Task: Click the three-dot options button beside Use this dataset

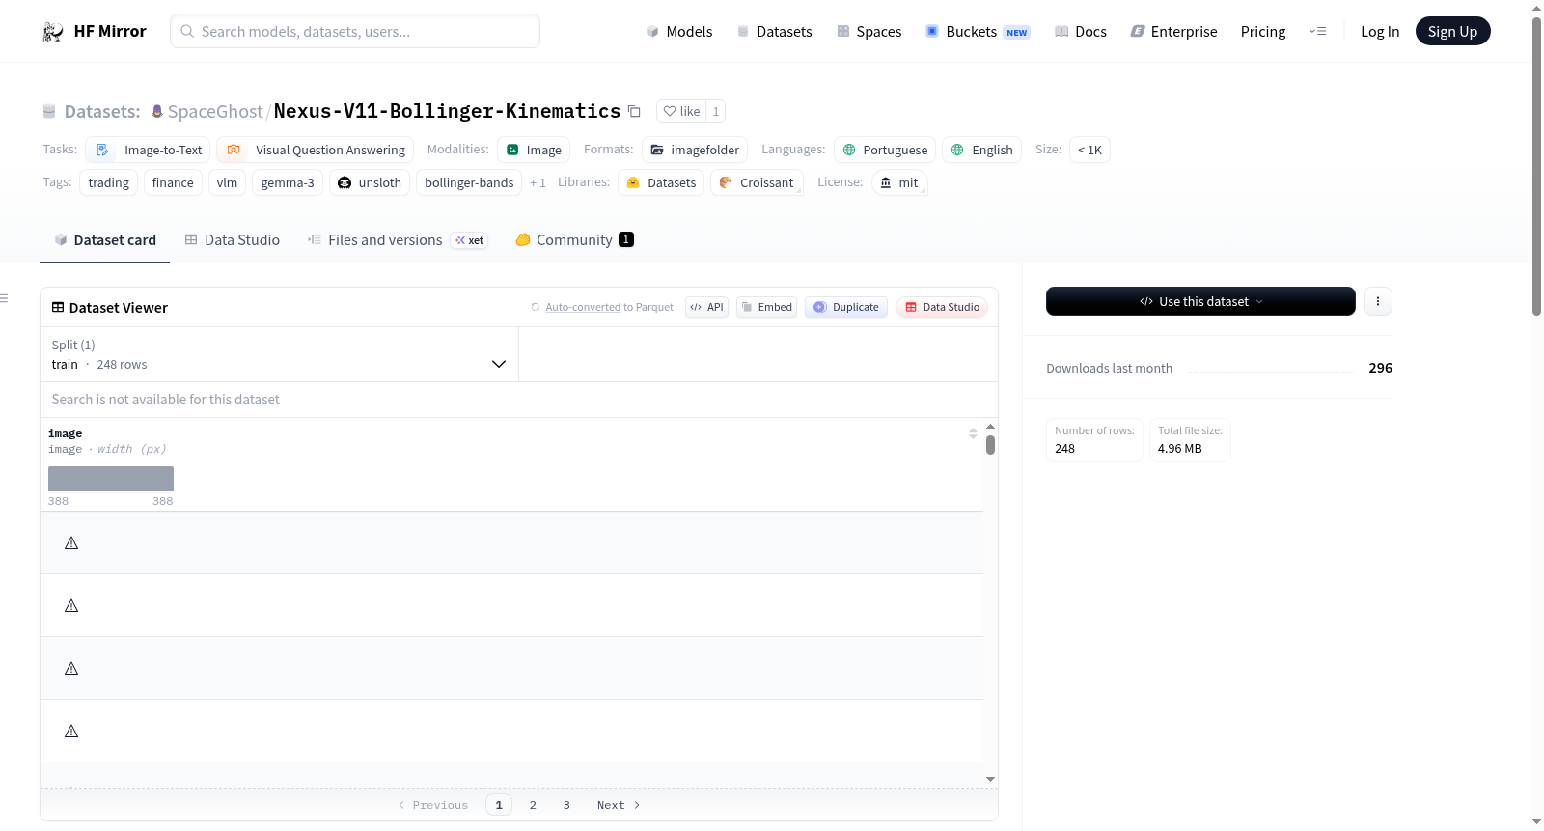Action: pos(1378,301)
